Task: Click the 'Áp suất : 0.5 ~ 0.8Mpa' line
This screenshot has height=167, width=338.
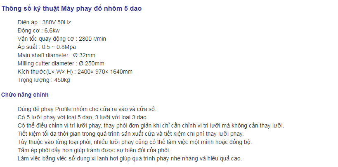Action: 47,47
